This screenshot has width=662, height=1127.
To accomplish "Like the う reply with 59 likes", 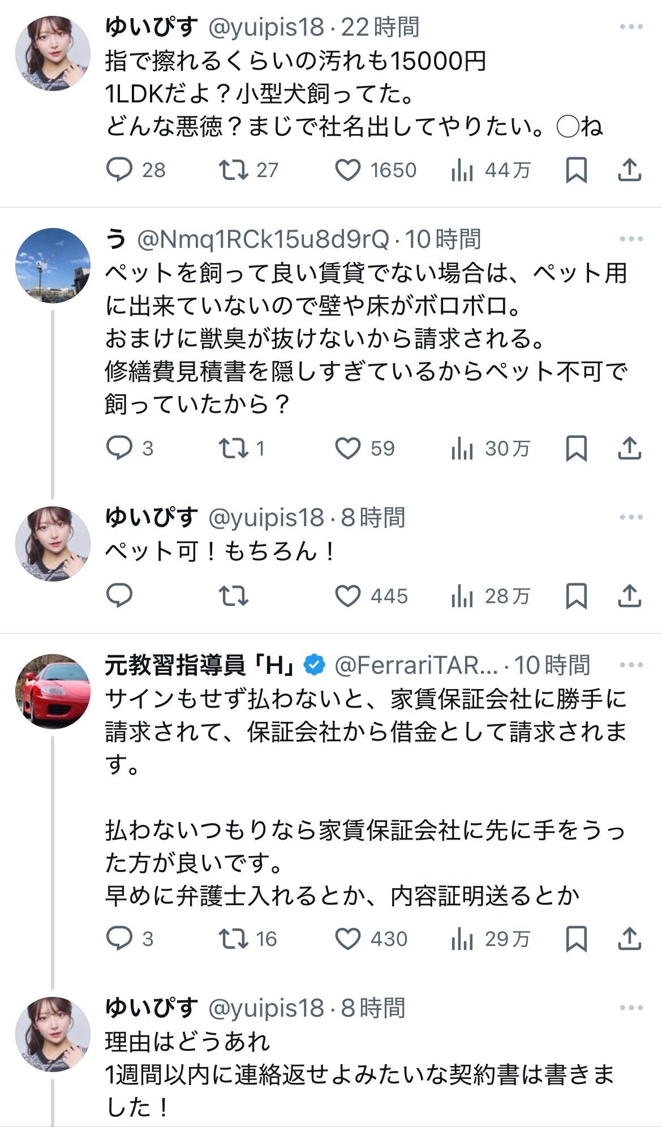I will [x=348, y=448].
